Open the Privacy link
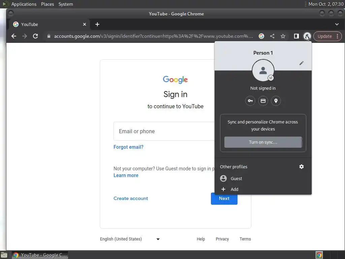This screenshot has height=259, width=345. pos(222,239)
